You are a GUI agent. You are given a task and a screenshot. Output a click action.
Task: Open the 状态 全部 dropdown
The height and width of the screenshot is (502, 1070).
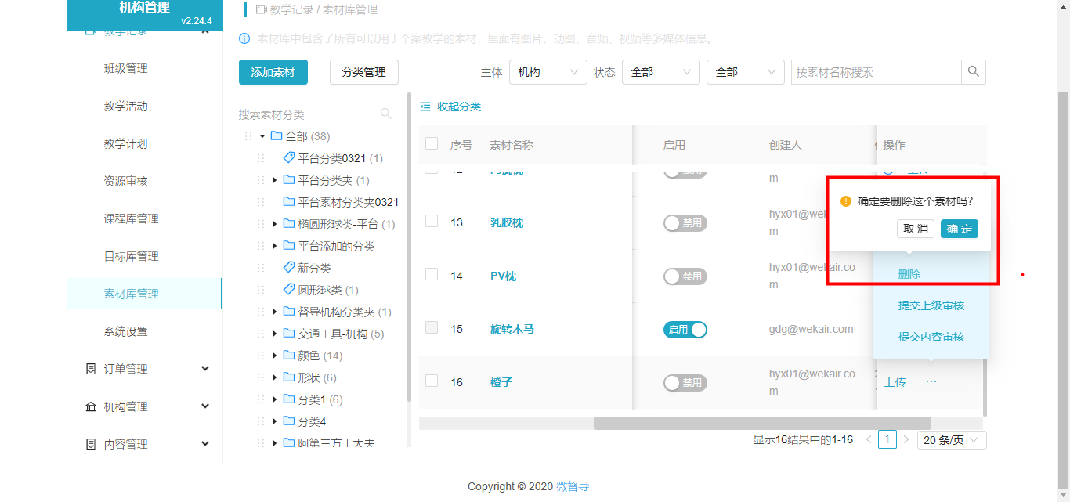pyautogui.click(x=660, y=72)
